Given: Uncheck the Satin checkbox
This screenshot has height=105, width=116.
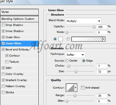Looking at the screenshot, I should coord(3,68).
